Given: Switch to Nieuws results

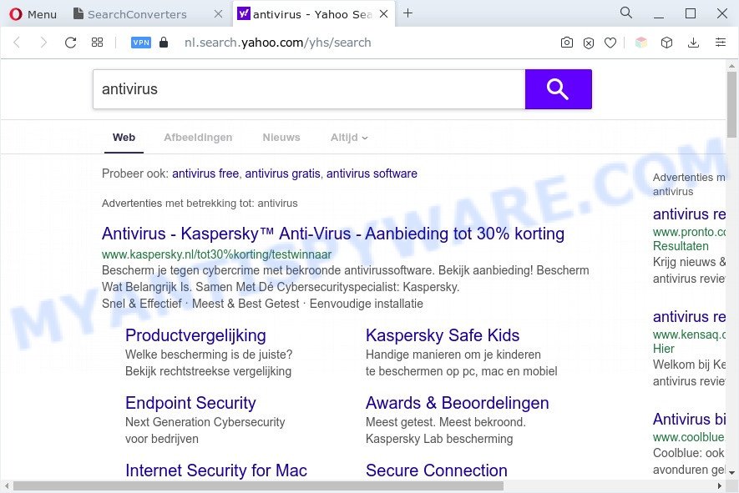Looking at the screenshot, I should click(281, 138).
